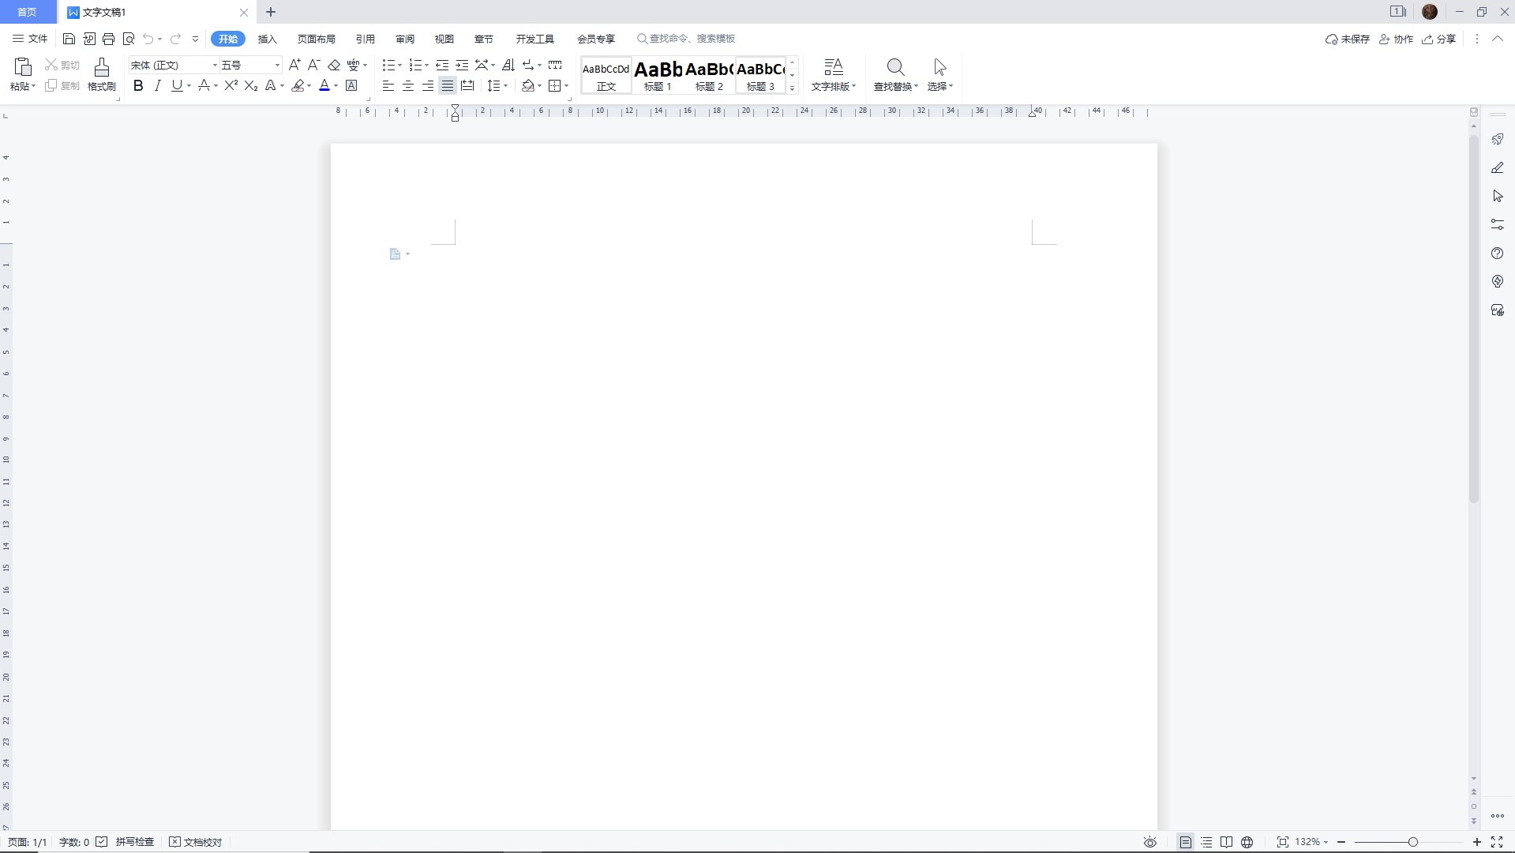1515x853 pixels.
Task: Click the clear formatting eraser icon
Action: 334,65
